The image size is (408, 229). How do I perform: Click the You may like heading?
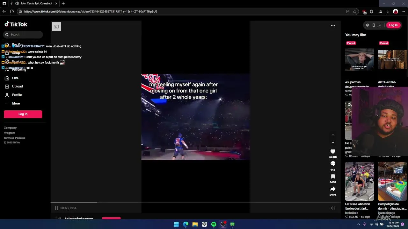tap(355, 35)
